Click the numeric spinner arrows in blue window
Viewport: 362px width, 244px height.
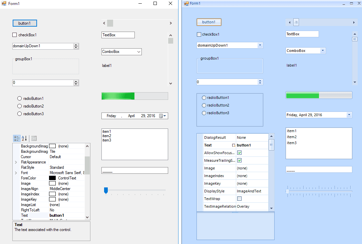(x=260, y=82)
